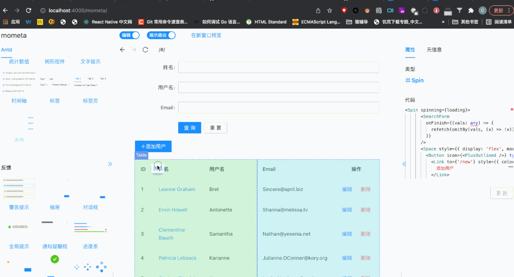This screenshot has width=514, height=277.
Task: Click the 姓名 input field in the form
Action: coord(278,67)
